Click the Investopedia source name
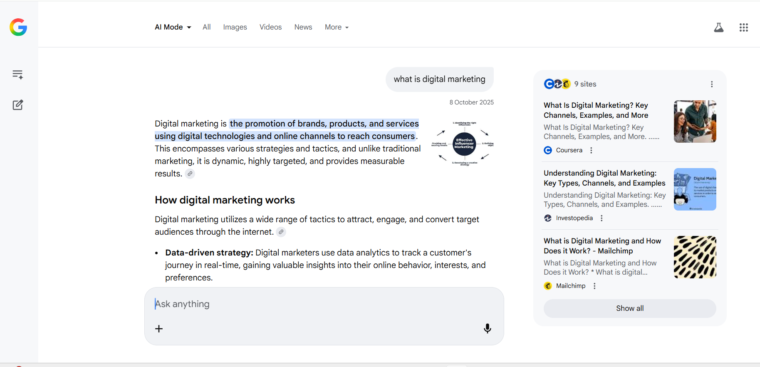The width and height of the screenshot is (760, 367). coord(574,218)
